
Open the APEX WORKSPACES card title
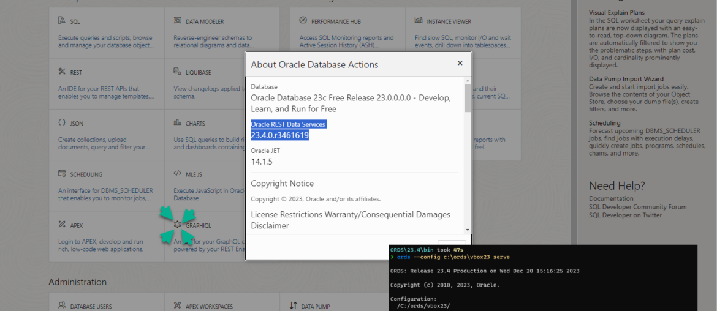pyautogui.click(x=209, y=307)
